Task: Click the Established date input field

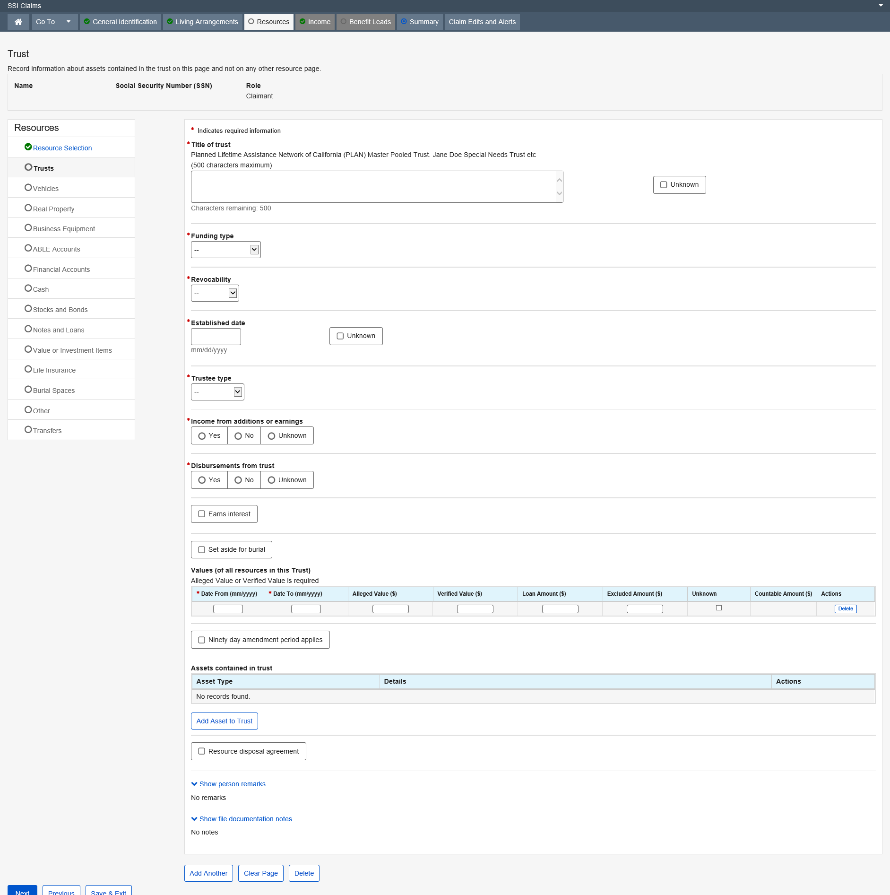Action: pos(216,337)
